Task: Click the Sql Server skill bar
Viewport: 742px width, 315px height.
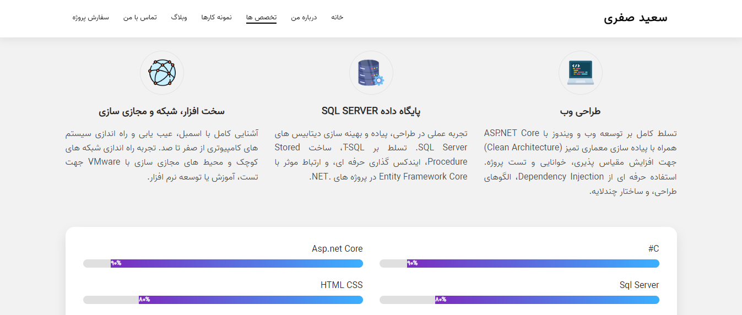Action: 519,300
